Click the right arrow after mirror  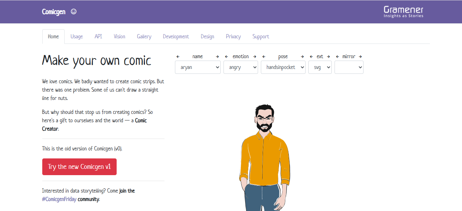pyautogui.click(x=360, y=56)
